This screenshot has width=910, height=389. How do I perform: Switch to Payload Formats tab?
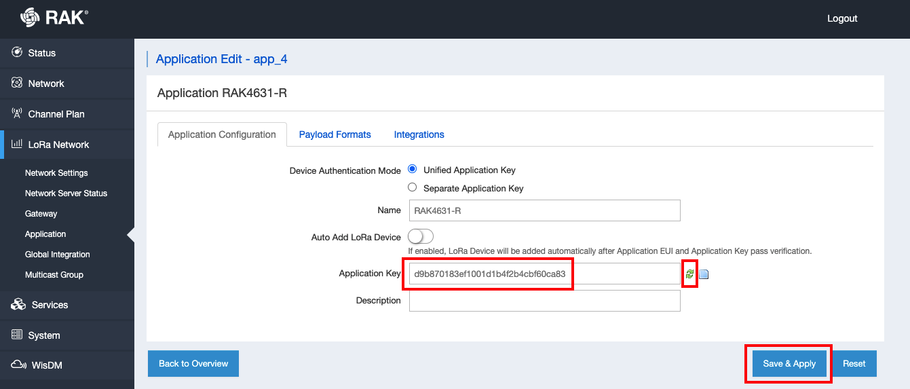coord(335,134)
